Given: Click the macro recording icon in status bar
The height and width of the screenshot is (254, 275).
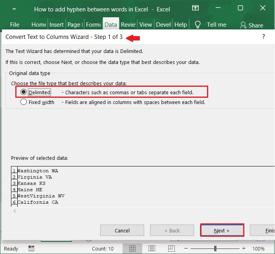Looking at the screenshot, I should tap(31, 249).
